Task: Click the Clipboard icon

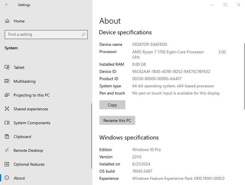Action: [7, 137]
